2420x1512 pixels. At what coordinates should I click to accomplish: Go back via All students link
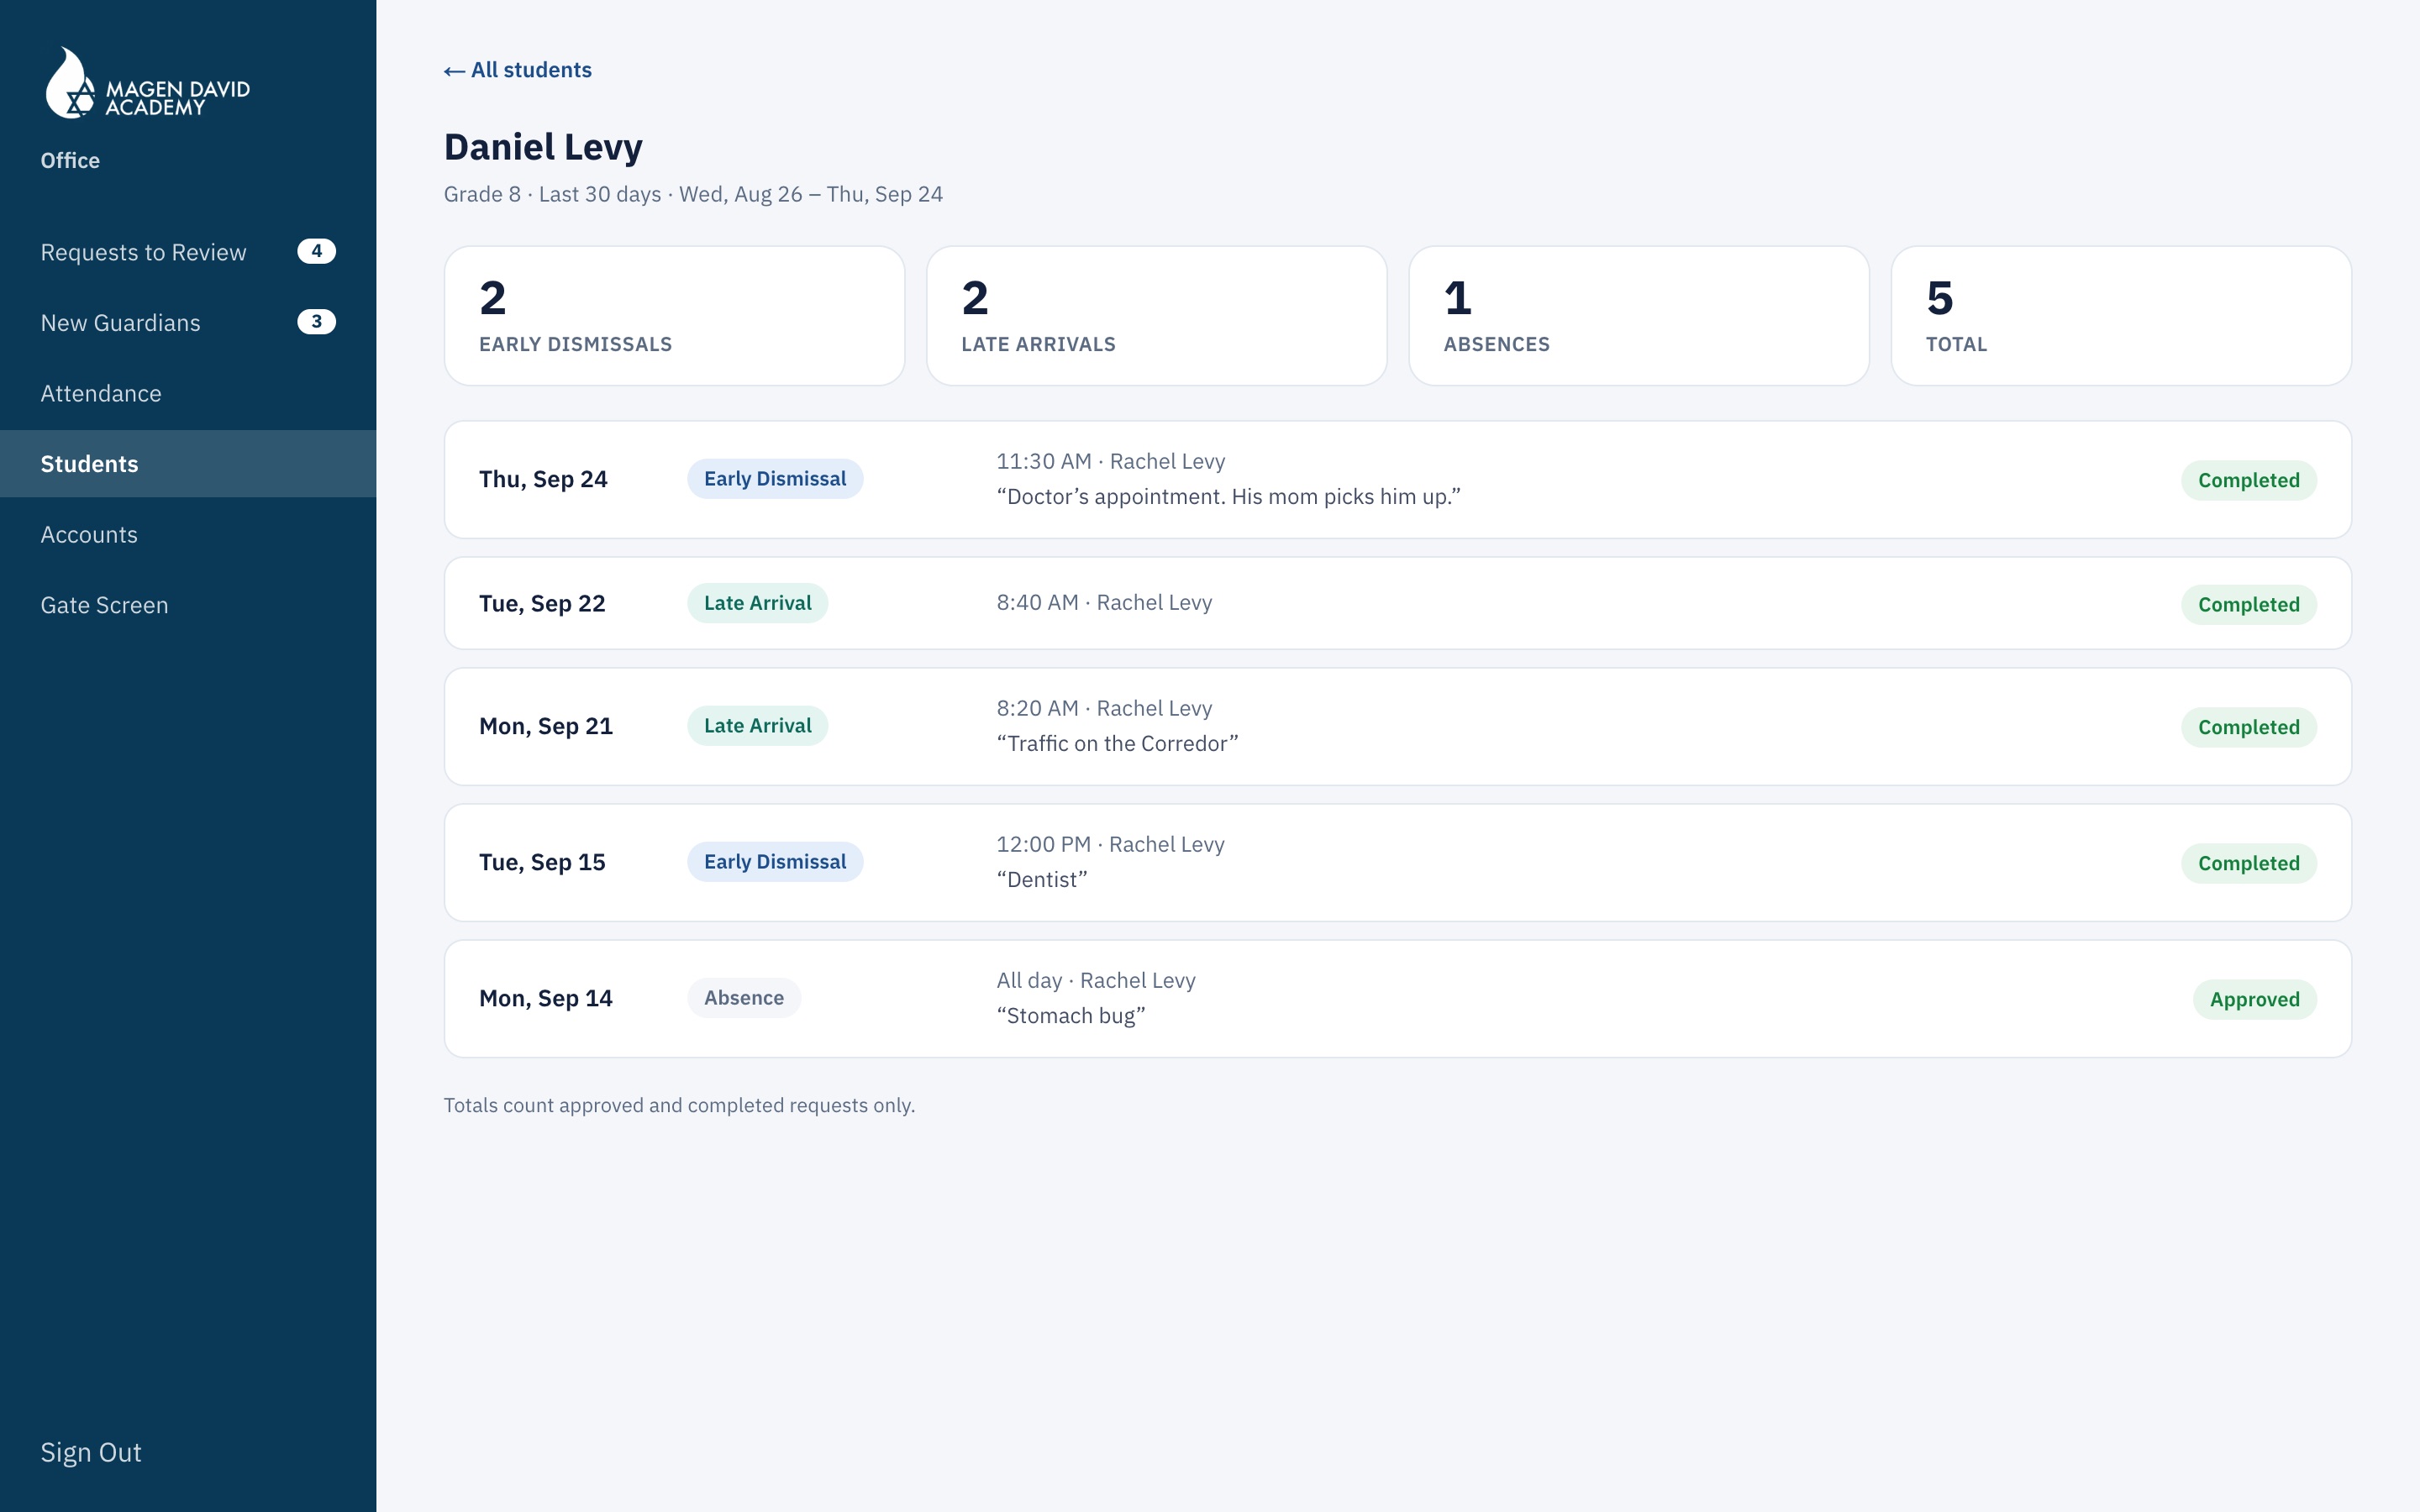(x=517, y=70)
